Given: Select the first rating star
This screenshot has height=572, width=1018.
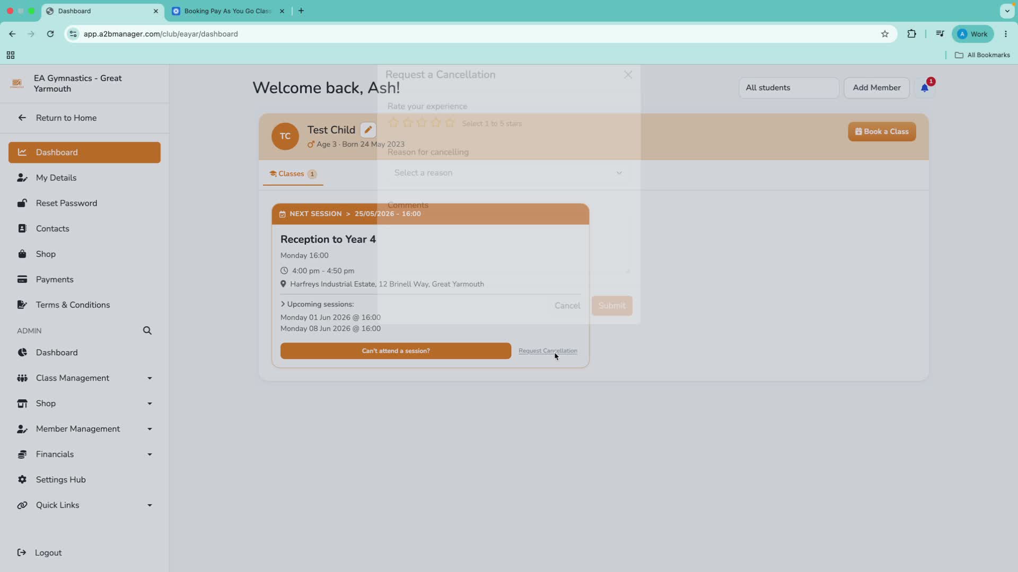Looking at the screenshot, I should coord(393,123).
